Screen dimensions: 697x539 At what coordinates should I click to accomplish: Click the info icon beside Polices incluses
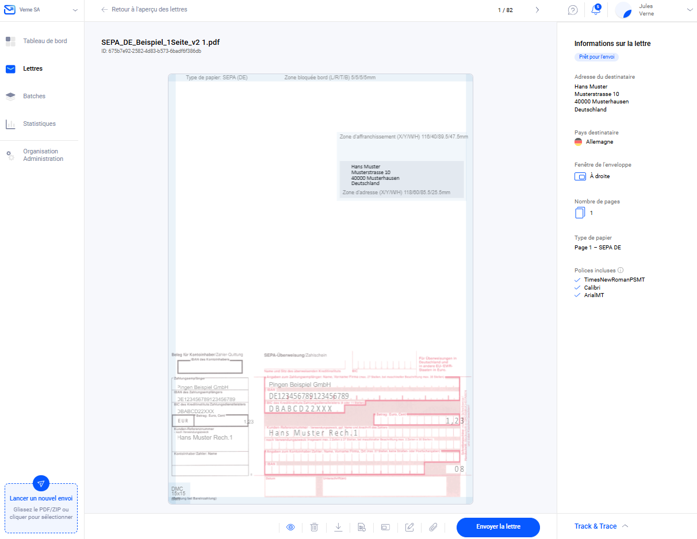pyautogui.click(x=621, y=270)
